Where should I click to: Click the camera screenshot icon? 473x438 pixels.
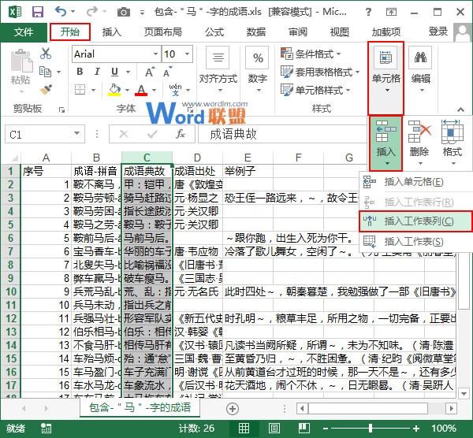(x=124, y=12)
